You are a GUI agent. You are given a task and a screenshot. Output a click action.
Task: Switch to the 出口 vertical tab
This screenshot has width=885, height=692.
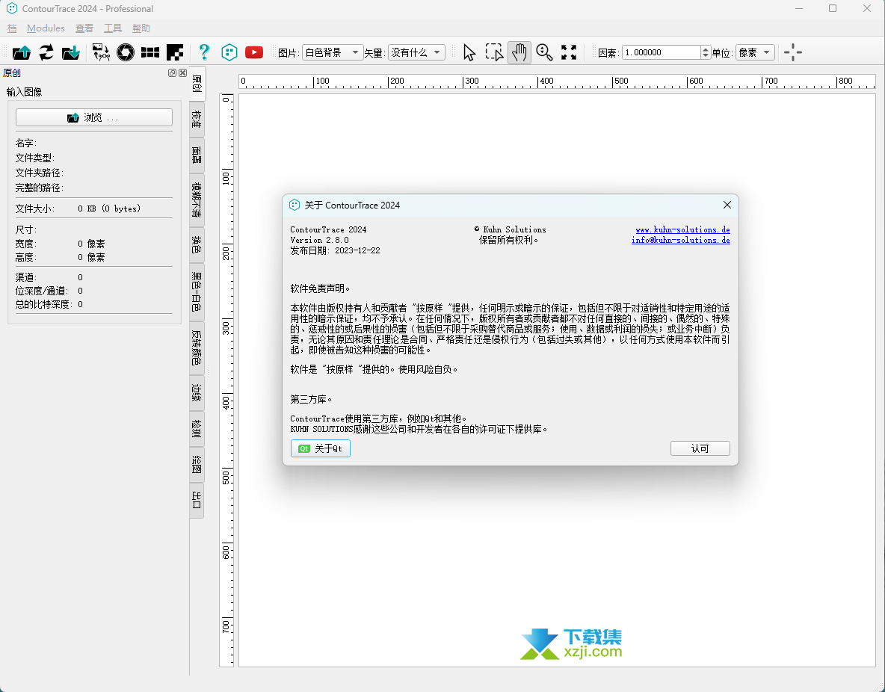197,500
